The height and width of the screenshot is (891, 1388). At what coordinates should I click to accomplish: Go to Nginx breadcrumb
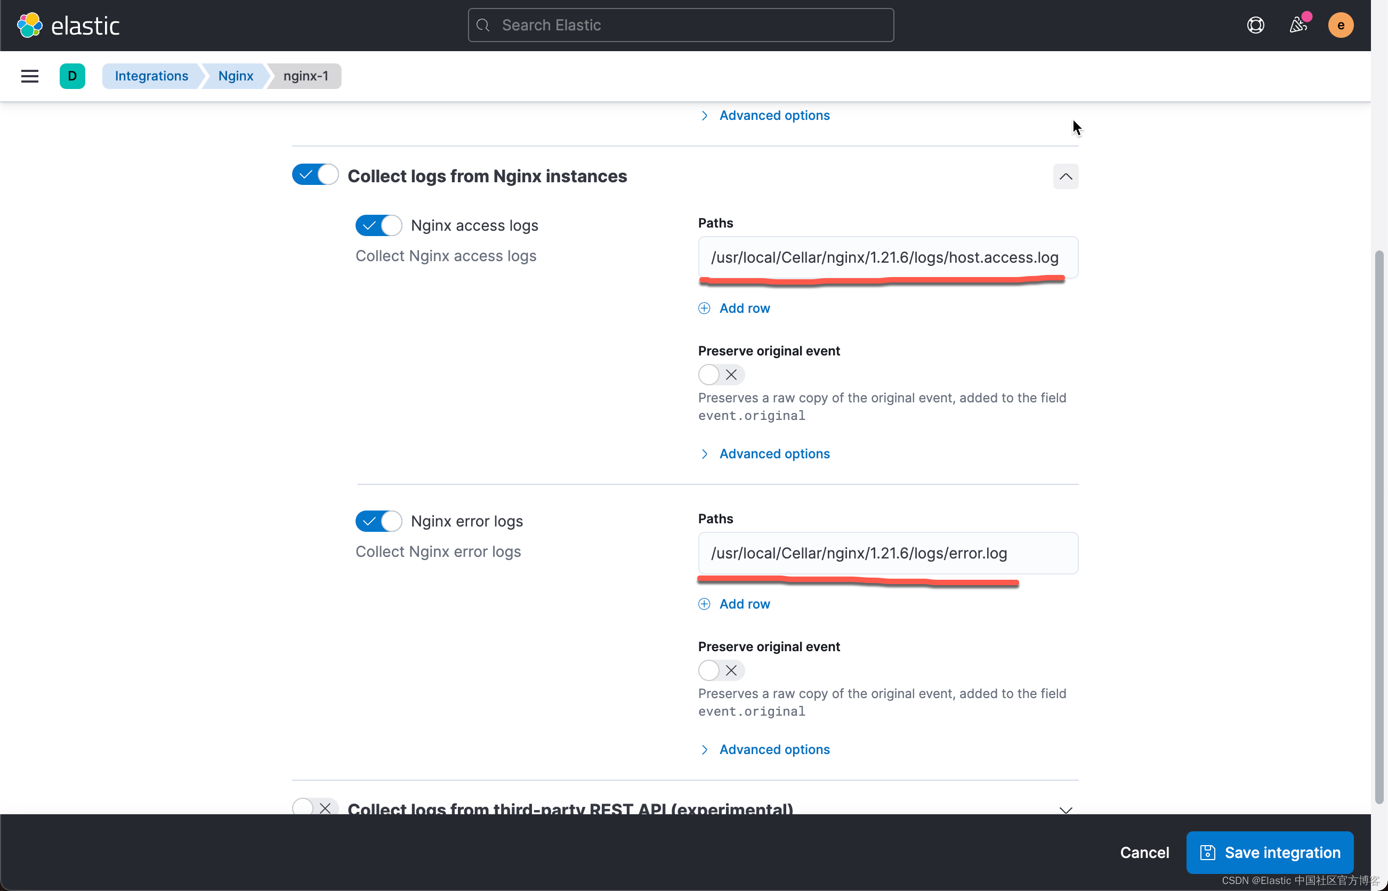pos(236,76)
